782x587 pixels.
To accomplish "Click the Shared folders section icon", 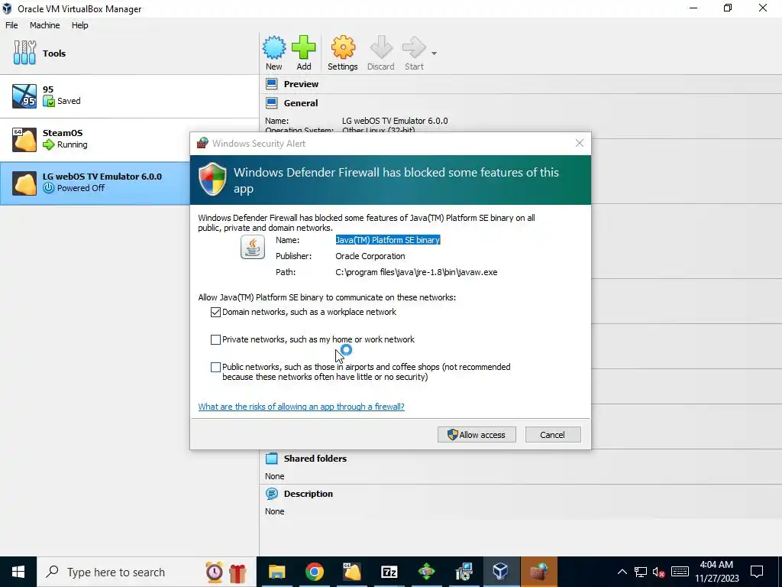I will coord(272,459).
